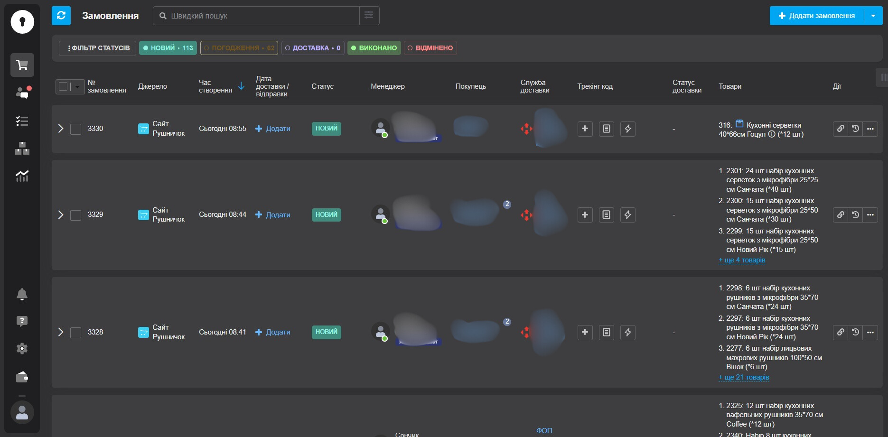Toggle the select-all orders checkbox

pyautogui.click(x=64, y=86)
